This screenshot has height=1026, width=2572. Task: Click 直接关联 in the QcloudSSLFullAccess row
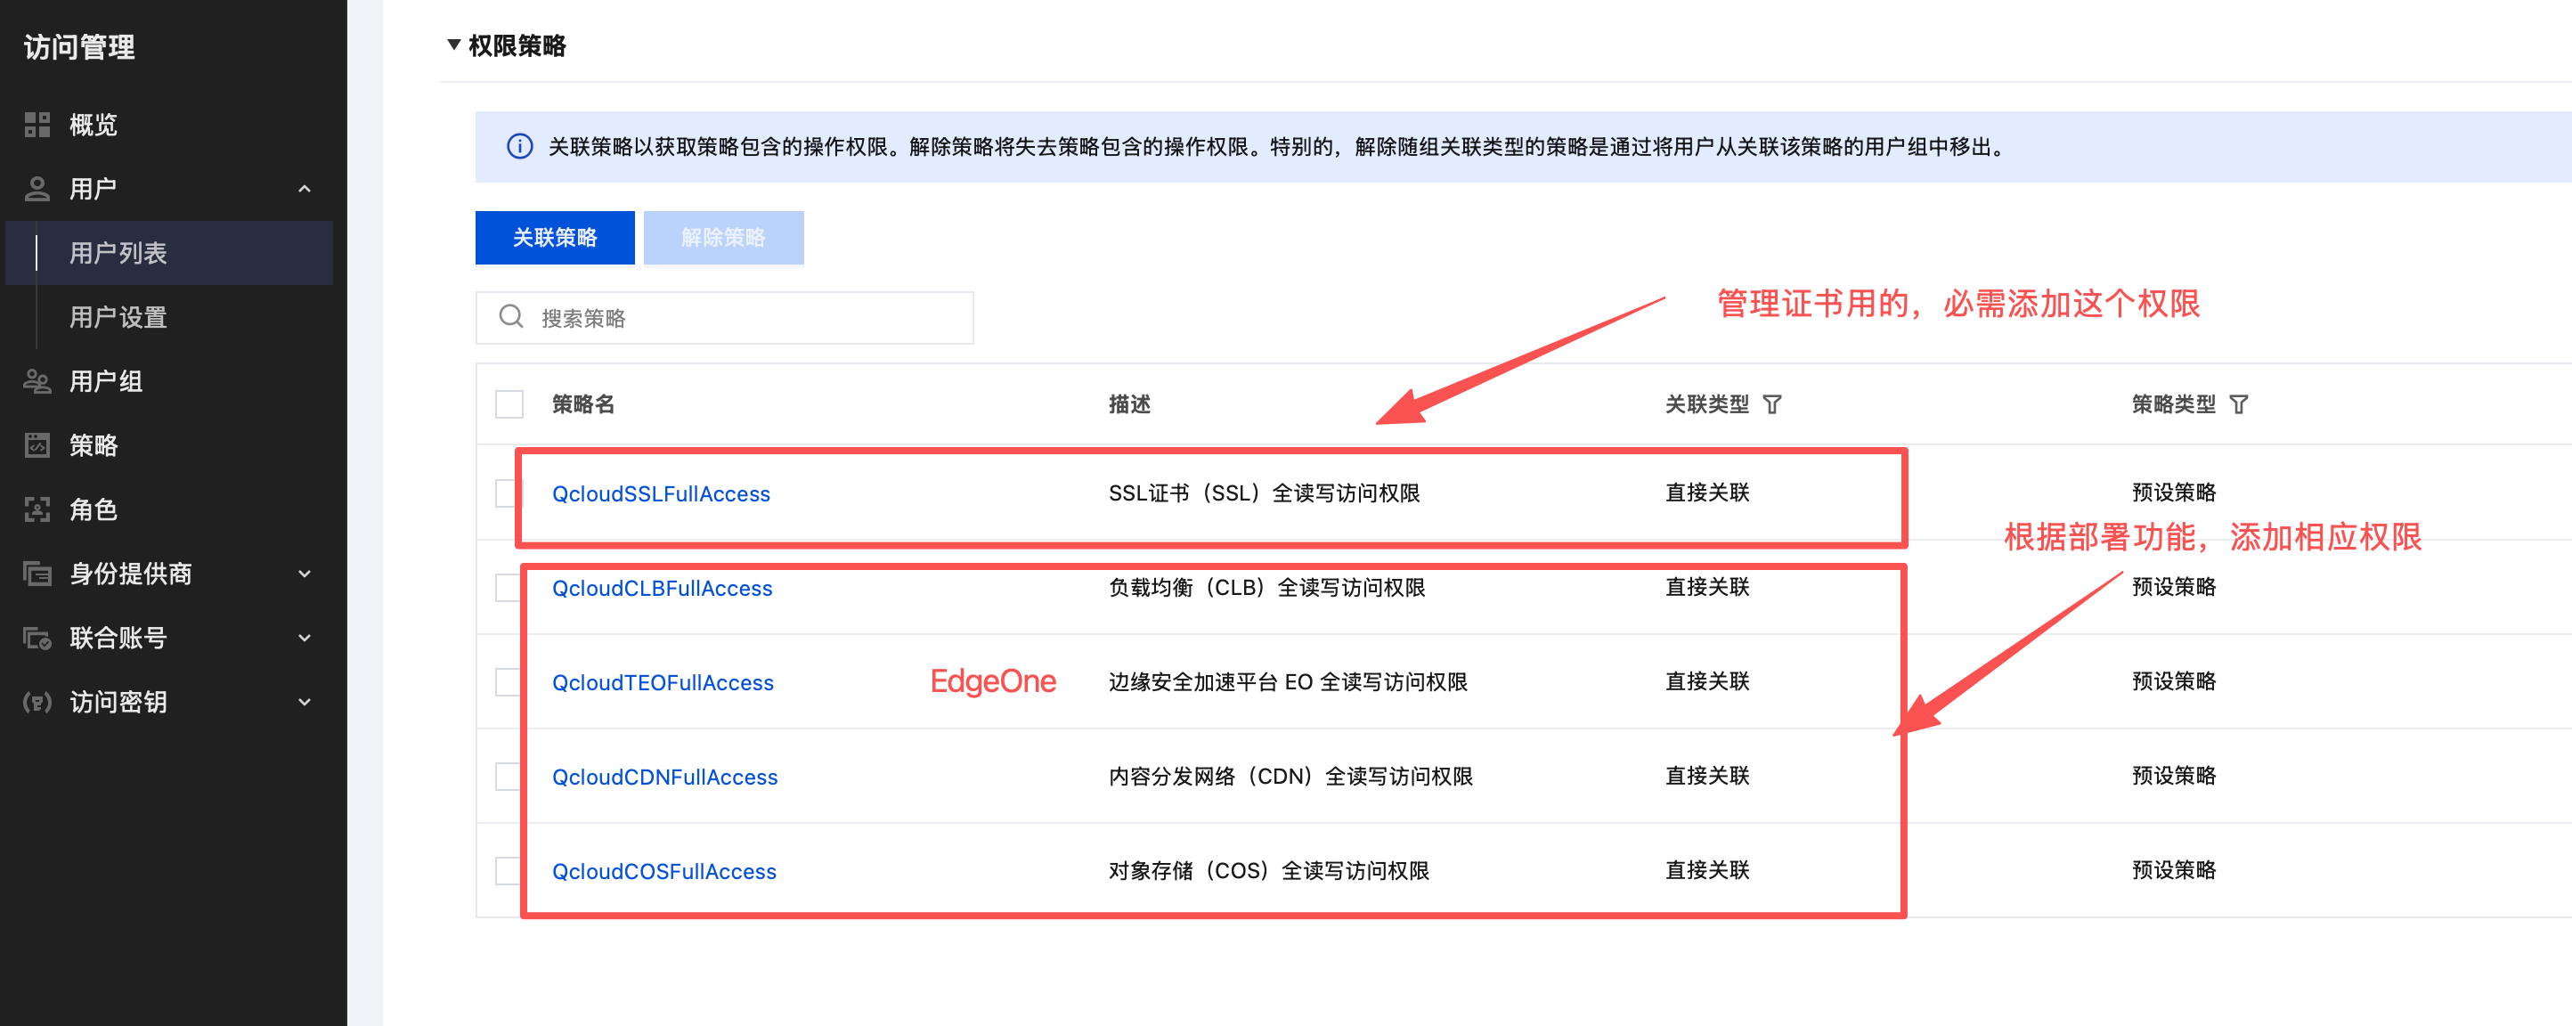pos(1707,493)
